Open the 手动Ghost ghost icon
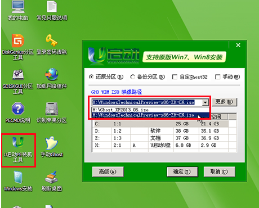This screenshot has height=208, width=259. 52,147
